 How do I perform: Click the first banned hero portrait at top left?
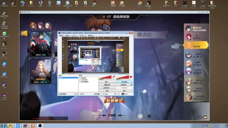(33, 25)
